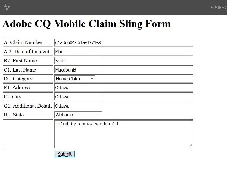Image resolution: width=227 pixels, height=175 pixels.
Task: Click the 'F1. City' label
Action: coord(12,97)
